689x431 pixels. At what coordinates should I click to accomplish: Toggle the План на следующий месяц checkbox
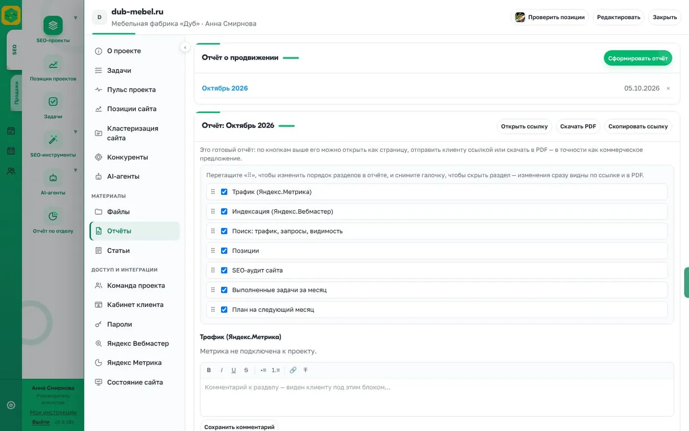[x=224, y=310]
